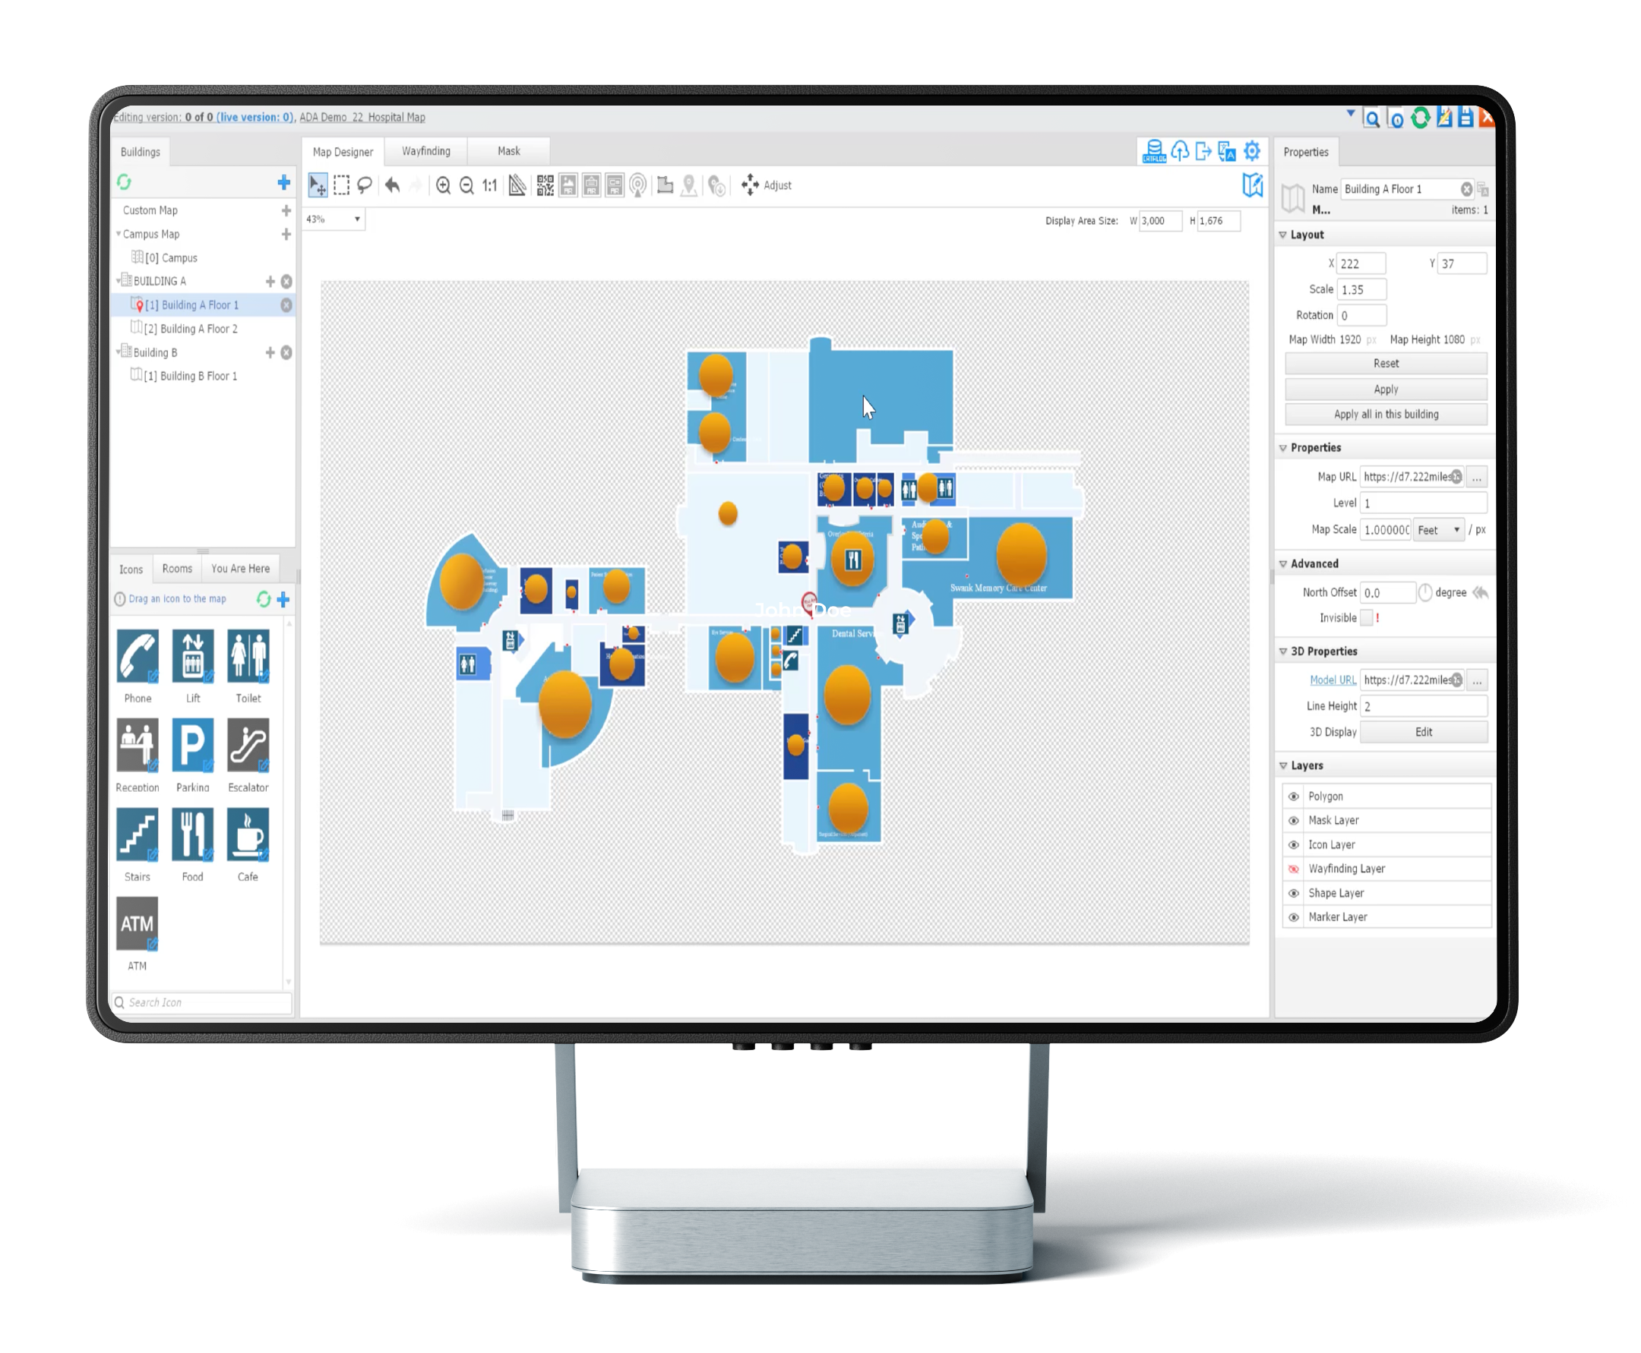Select the lasso selection tool
The width and height of the screenshot is (1641, 1353).
[364, 185]
